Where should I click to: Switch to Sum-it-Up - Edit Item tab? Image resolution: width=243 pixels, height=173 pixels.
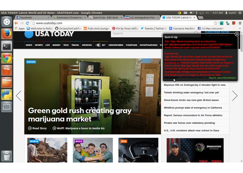(x=106, y=18)
